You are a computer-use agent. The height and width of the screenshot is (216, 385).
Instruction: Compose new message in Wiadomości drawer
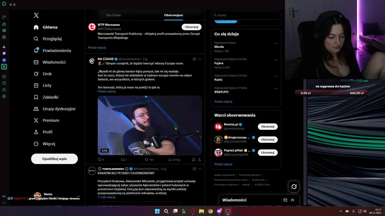tap(285, 200)
